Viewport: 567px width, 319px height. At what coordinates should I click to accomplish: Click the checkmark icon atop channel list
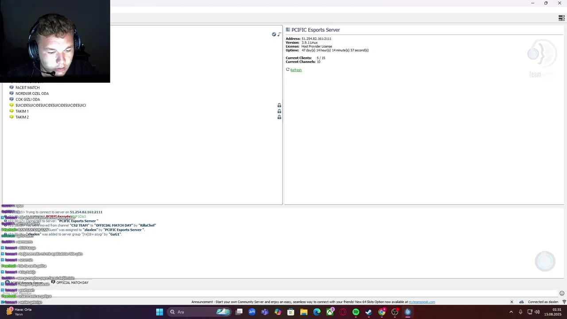click(274, 34)
